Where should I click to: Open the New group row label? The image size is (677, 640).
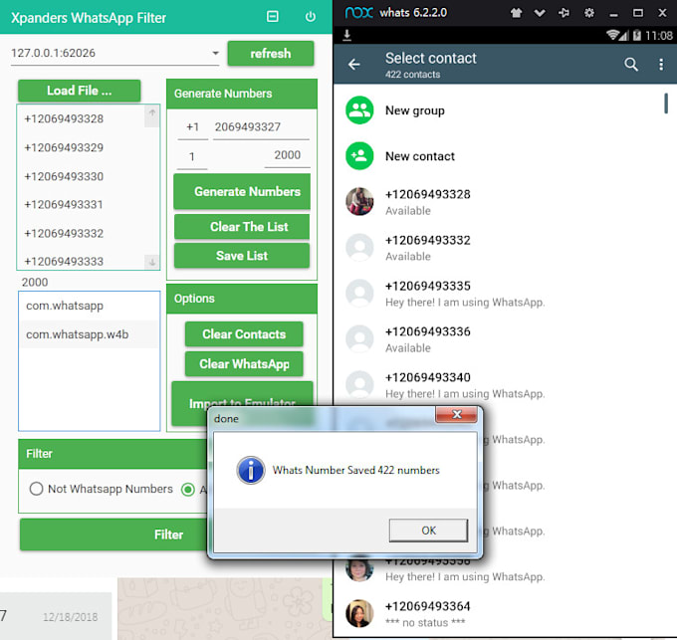coord(414,110)
